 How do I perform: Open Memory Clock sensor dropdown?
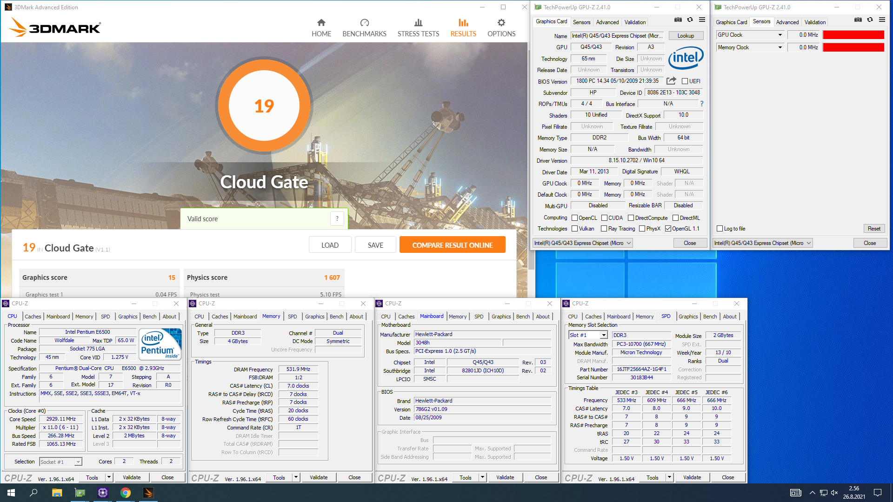click(x=780, y=47)
